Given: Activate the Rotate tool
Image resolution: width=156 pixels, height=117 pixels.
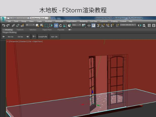Looking at the screenshot, I should click(61, 25).
